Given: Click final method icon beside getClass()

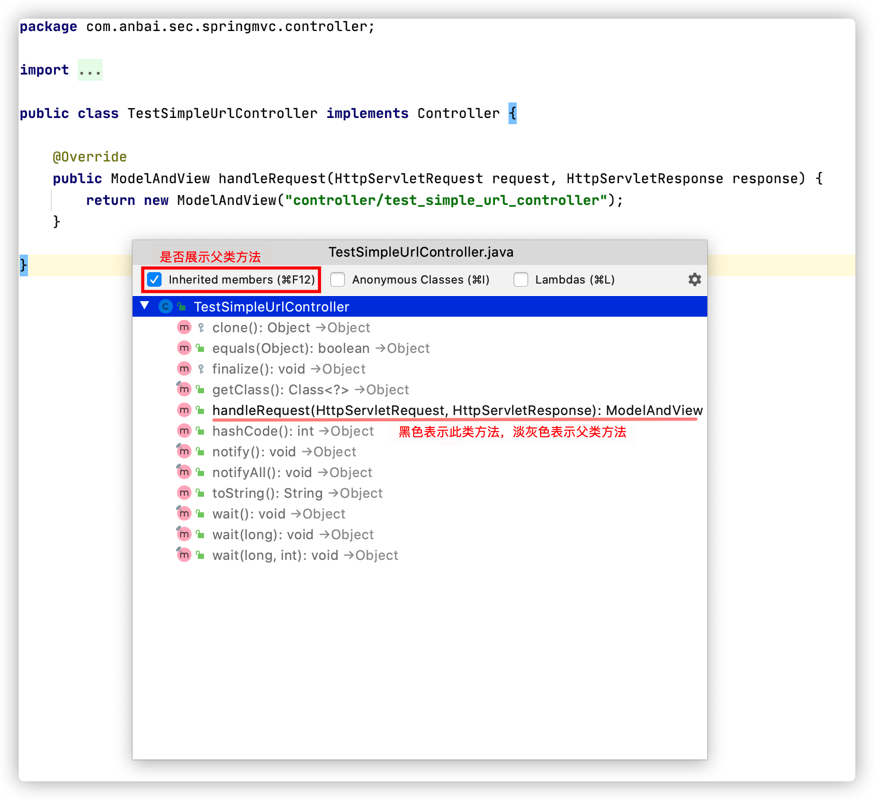Looking at the screenshot, I should click(184, 389).
